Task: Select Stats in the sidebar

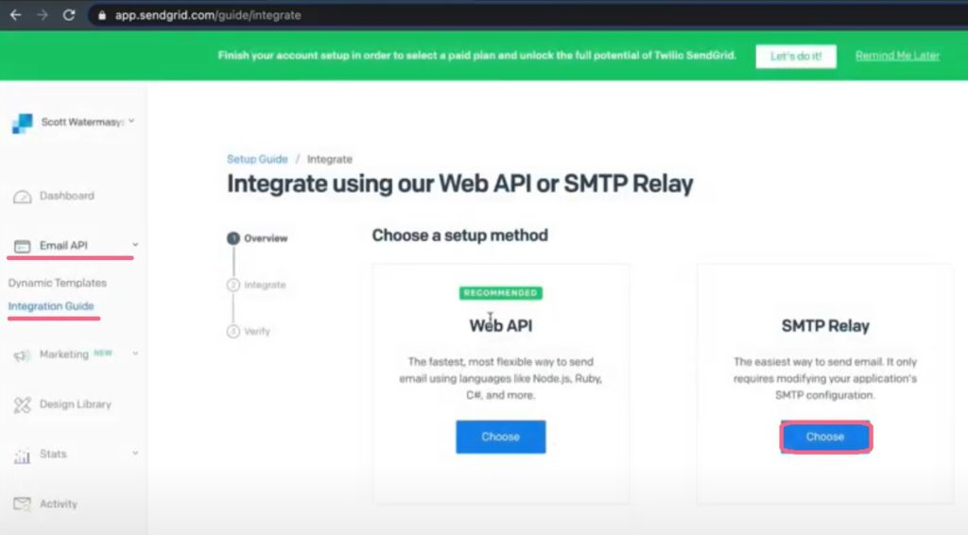Action: 53,454
